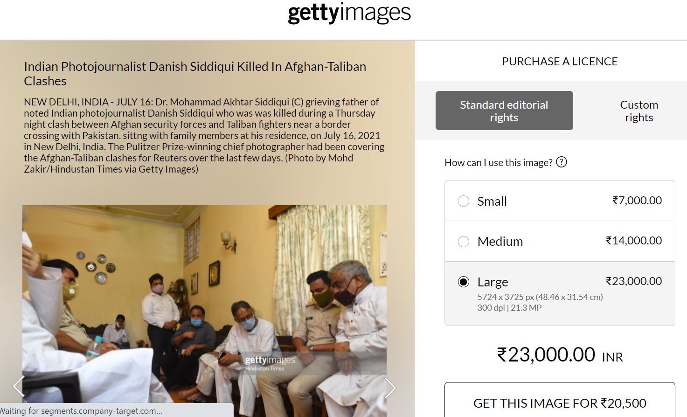Screen dimensions: 687x417
Task: Advance to the next image with right arrow
Action: [x=390, y=388]
